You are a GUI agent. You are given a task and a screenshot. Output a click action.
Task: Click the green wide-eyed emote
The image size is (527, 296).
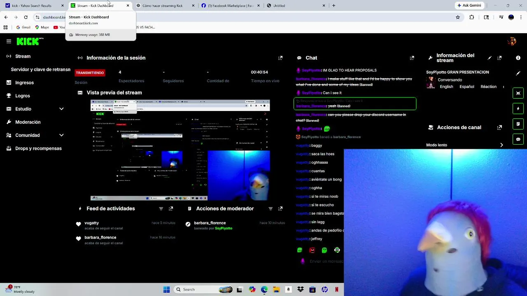tap(324, 250)
